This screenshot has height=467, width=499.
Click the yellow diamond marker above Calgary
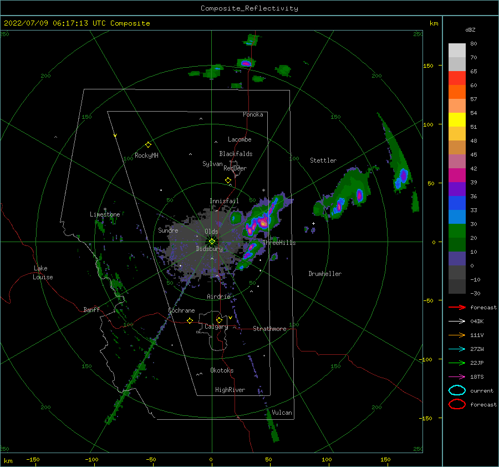pos(219,320)
